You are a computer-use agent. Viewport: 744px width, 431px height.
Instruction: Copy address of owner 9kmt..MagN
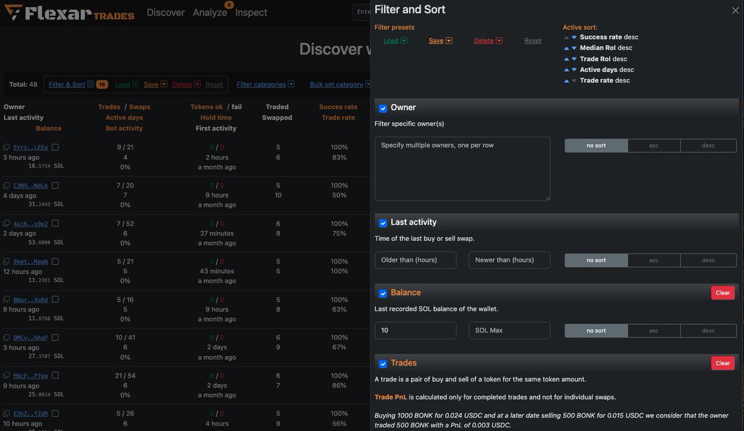6,261
